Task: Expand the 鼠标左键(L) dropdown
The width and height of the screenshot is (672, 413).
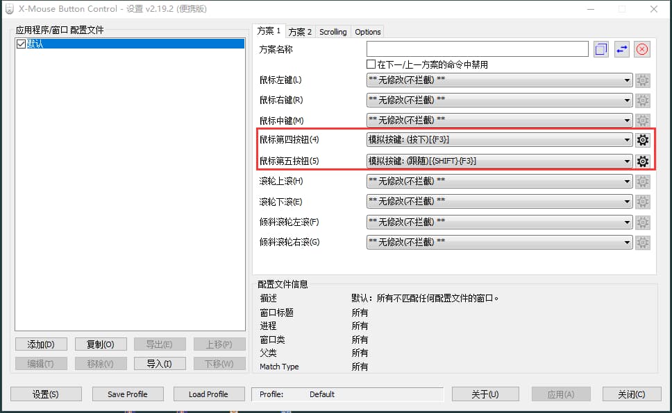Action: pyautogui.click(x=499, y=80)
